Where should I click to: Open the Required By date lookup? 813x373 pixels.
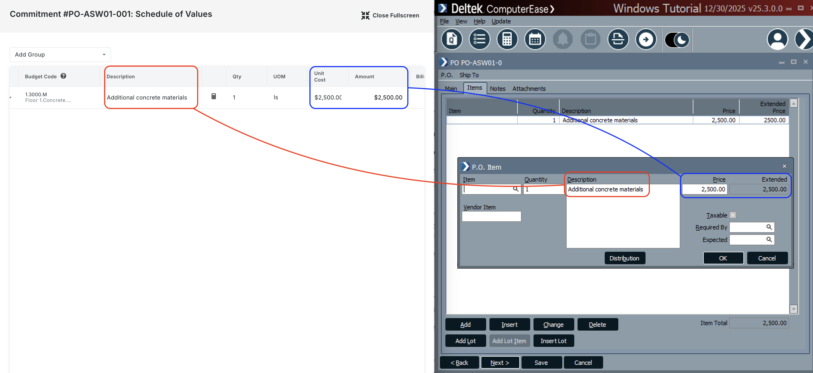tap(769, 227)
